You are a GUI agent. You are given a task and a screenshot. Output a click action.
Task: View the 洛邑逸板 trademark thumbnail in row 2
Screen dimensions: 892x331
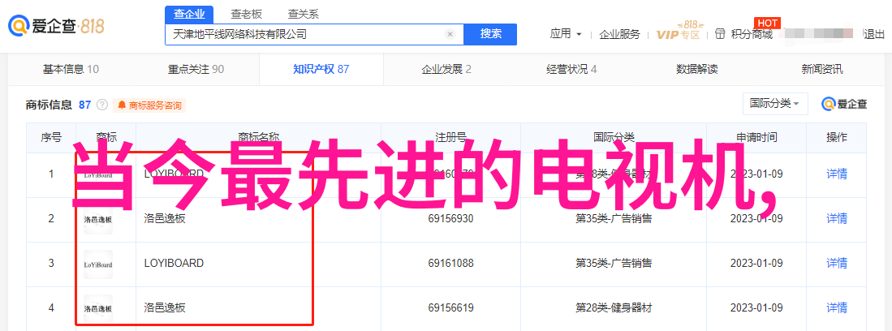coord(98,218)
